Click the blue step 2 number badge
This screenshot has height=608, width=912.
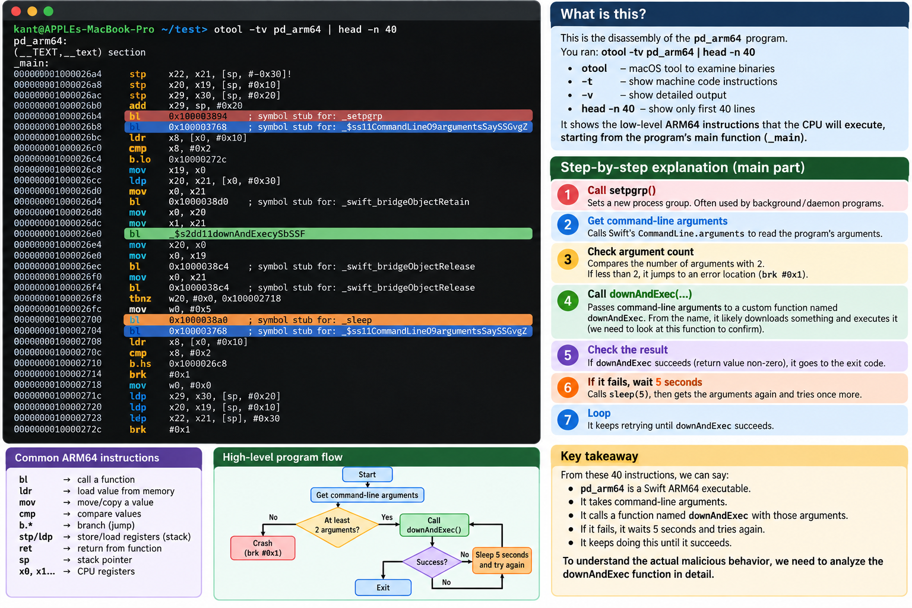tap(568, 224)
